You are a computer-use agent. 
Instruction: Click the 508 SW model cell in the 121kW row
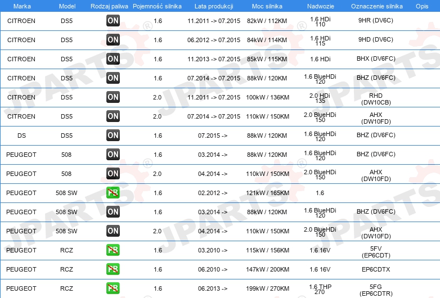[66, 193]
